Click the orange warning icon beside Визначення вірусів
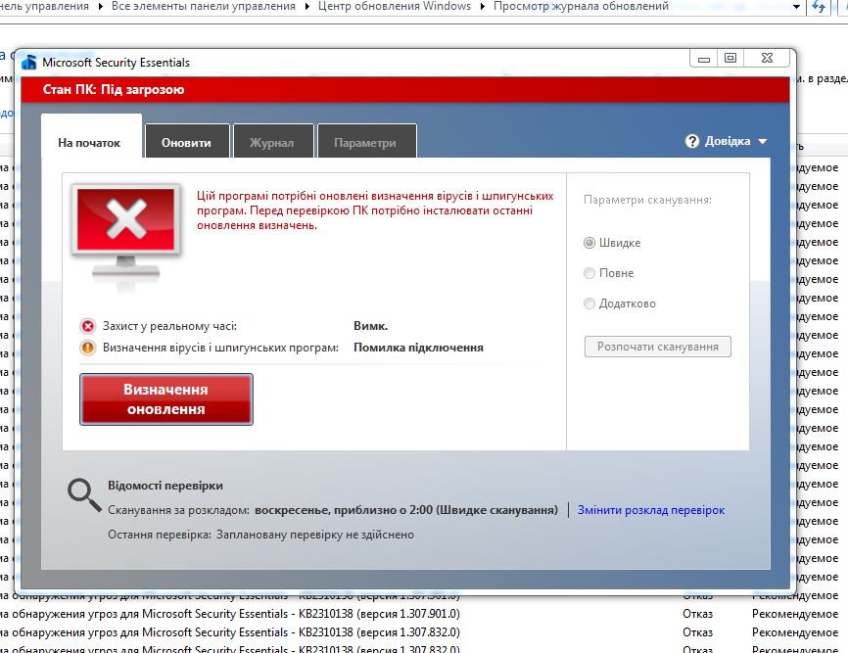Screen dimensions: 848x653 87,348
